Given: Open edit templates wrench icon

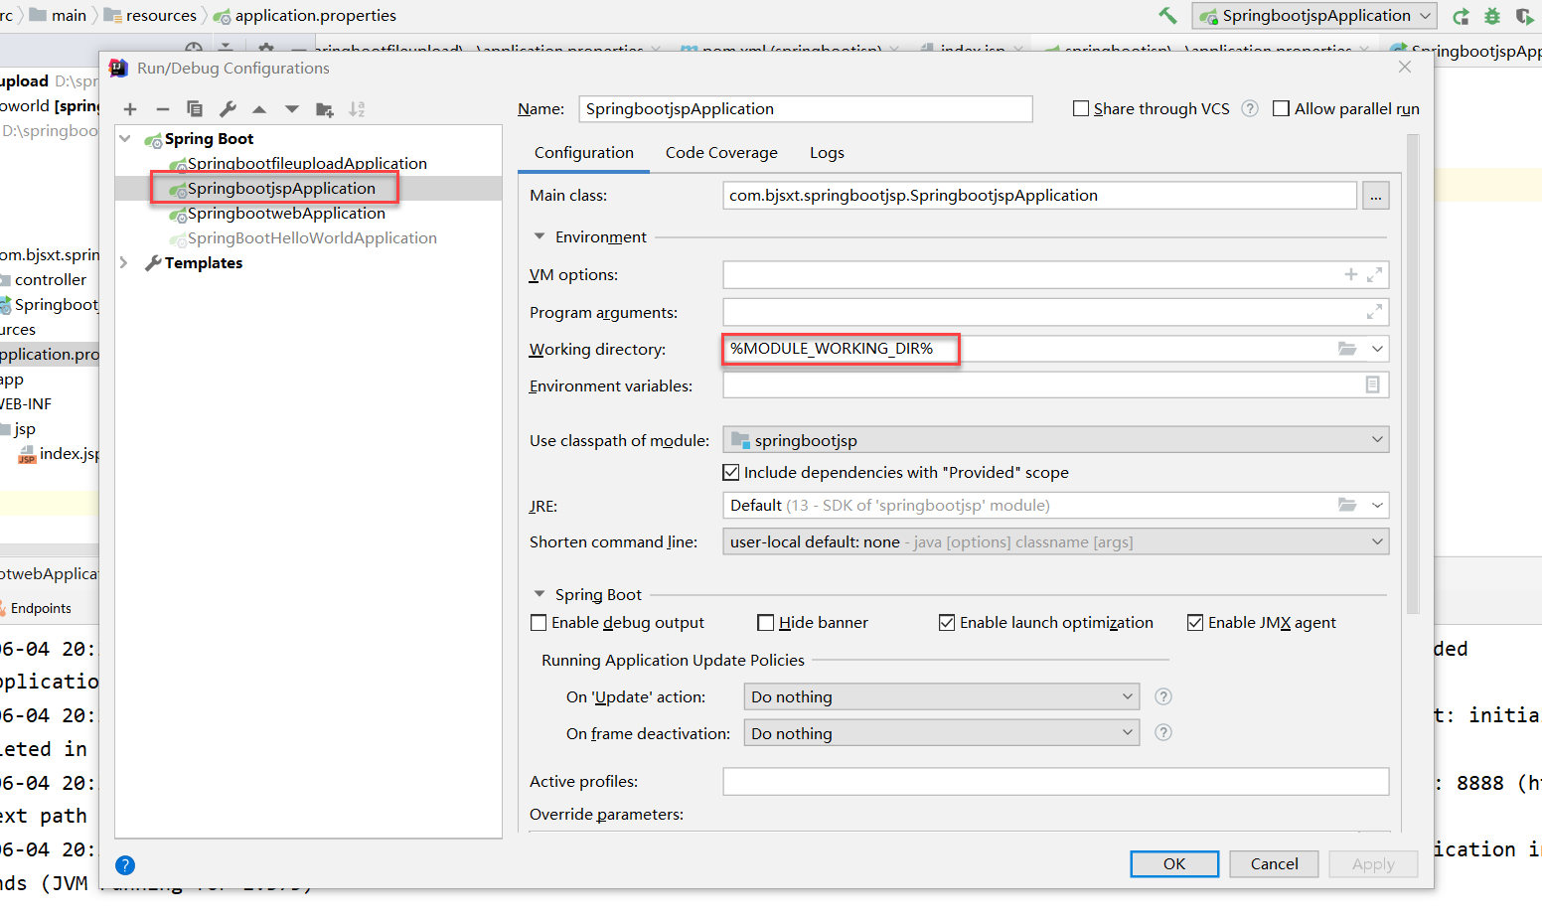Looking at the screenshot, I should coord(228,109).
